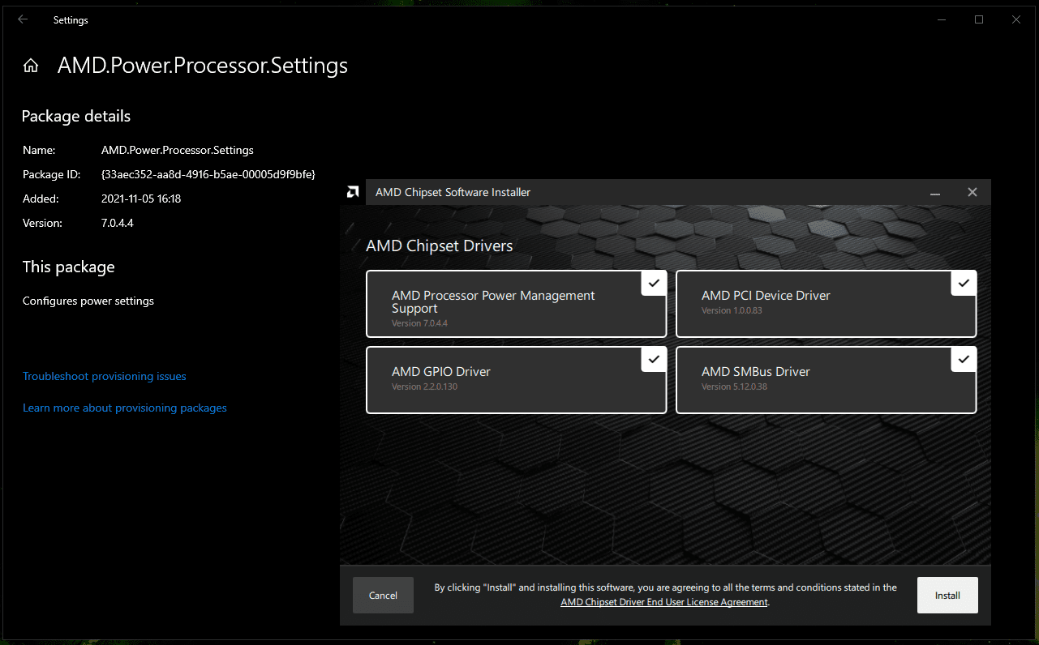Click the Package ID GUID value
This screenshot has height=645, width=1039.
pos(208,174)
